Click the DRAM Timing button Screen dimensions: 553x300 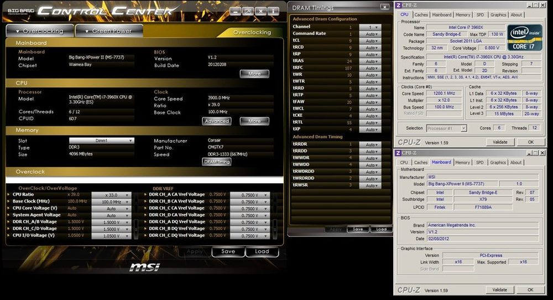pyautogui.click(x=216, y=162)
